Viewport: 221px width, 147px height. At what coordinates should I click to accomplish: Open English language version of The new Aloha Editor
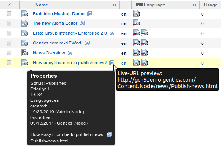(x=137, y=23)
